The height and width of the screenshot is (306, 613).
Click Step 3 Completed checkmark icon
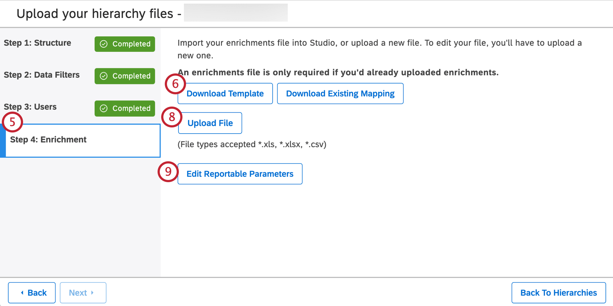tap(104, 108)
